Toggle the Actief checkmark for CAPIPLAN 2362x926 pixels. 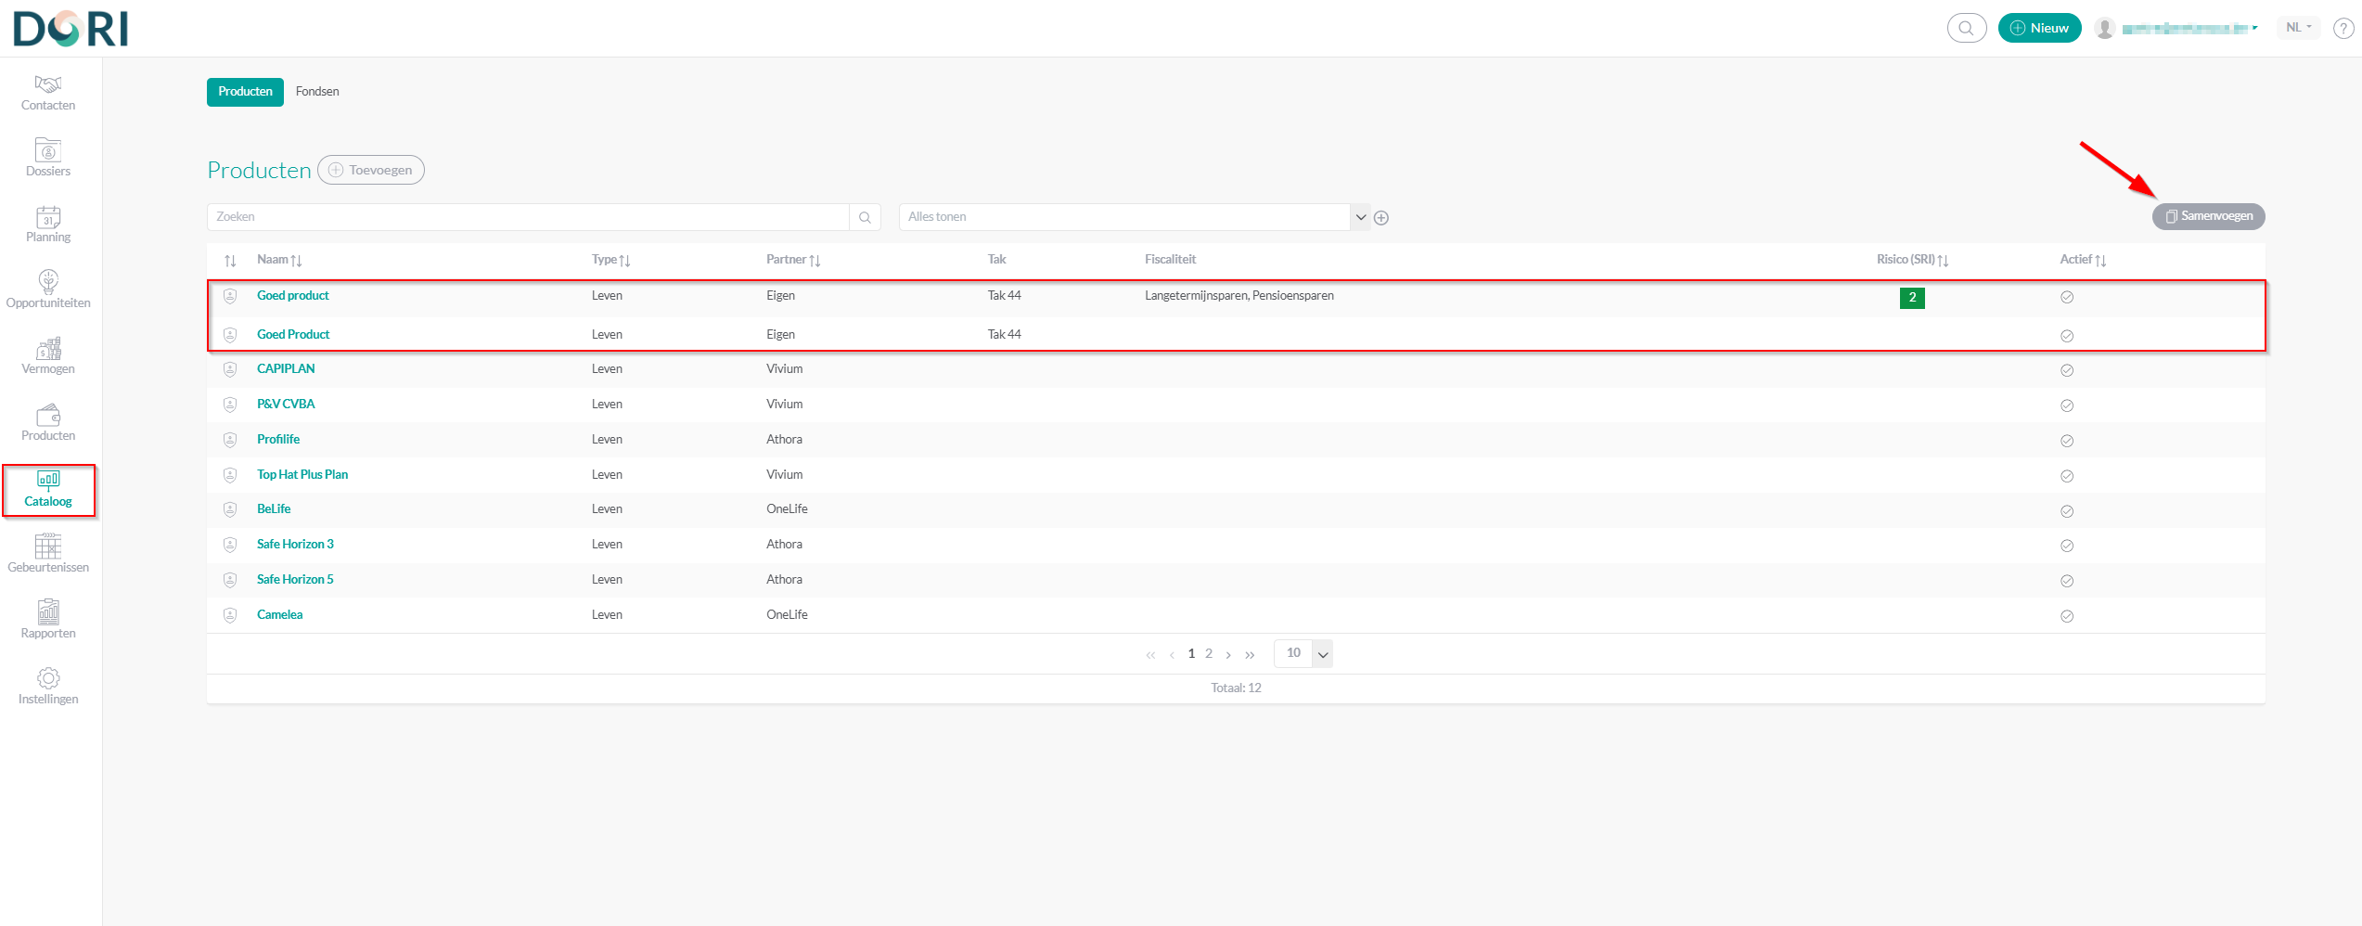click(2067, 370)
